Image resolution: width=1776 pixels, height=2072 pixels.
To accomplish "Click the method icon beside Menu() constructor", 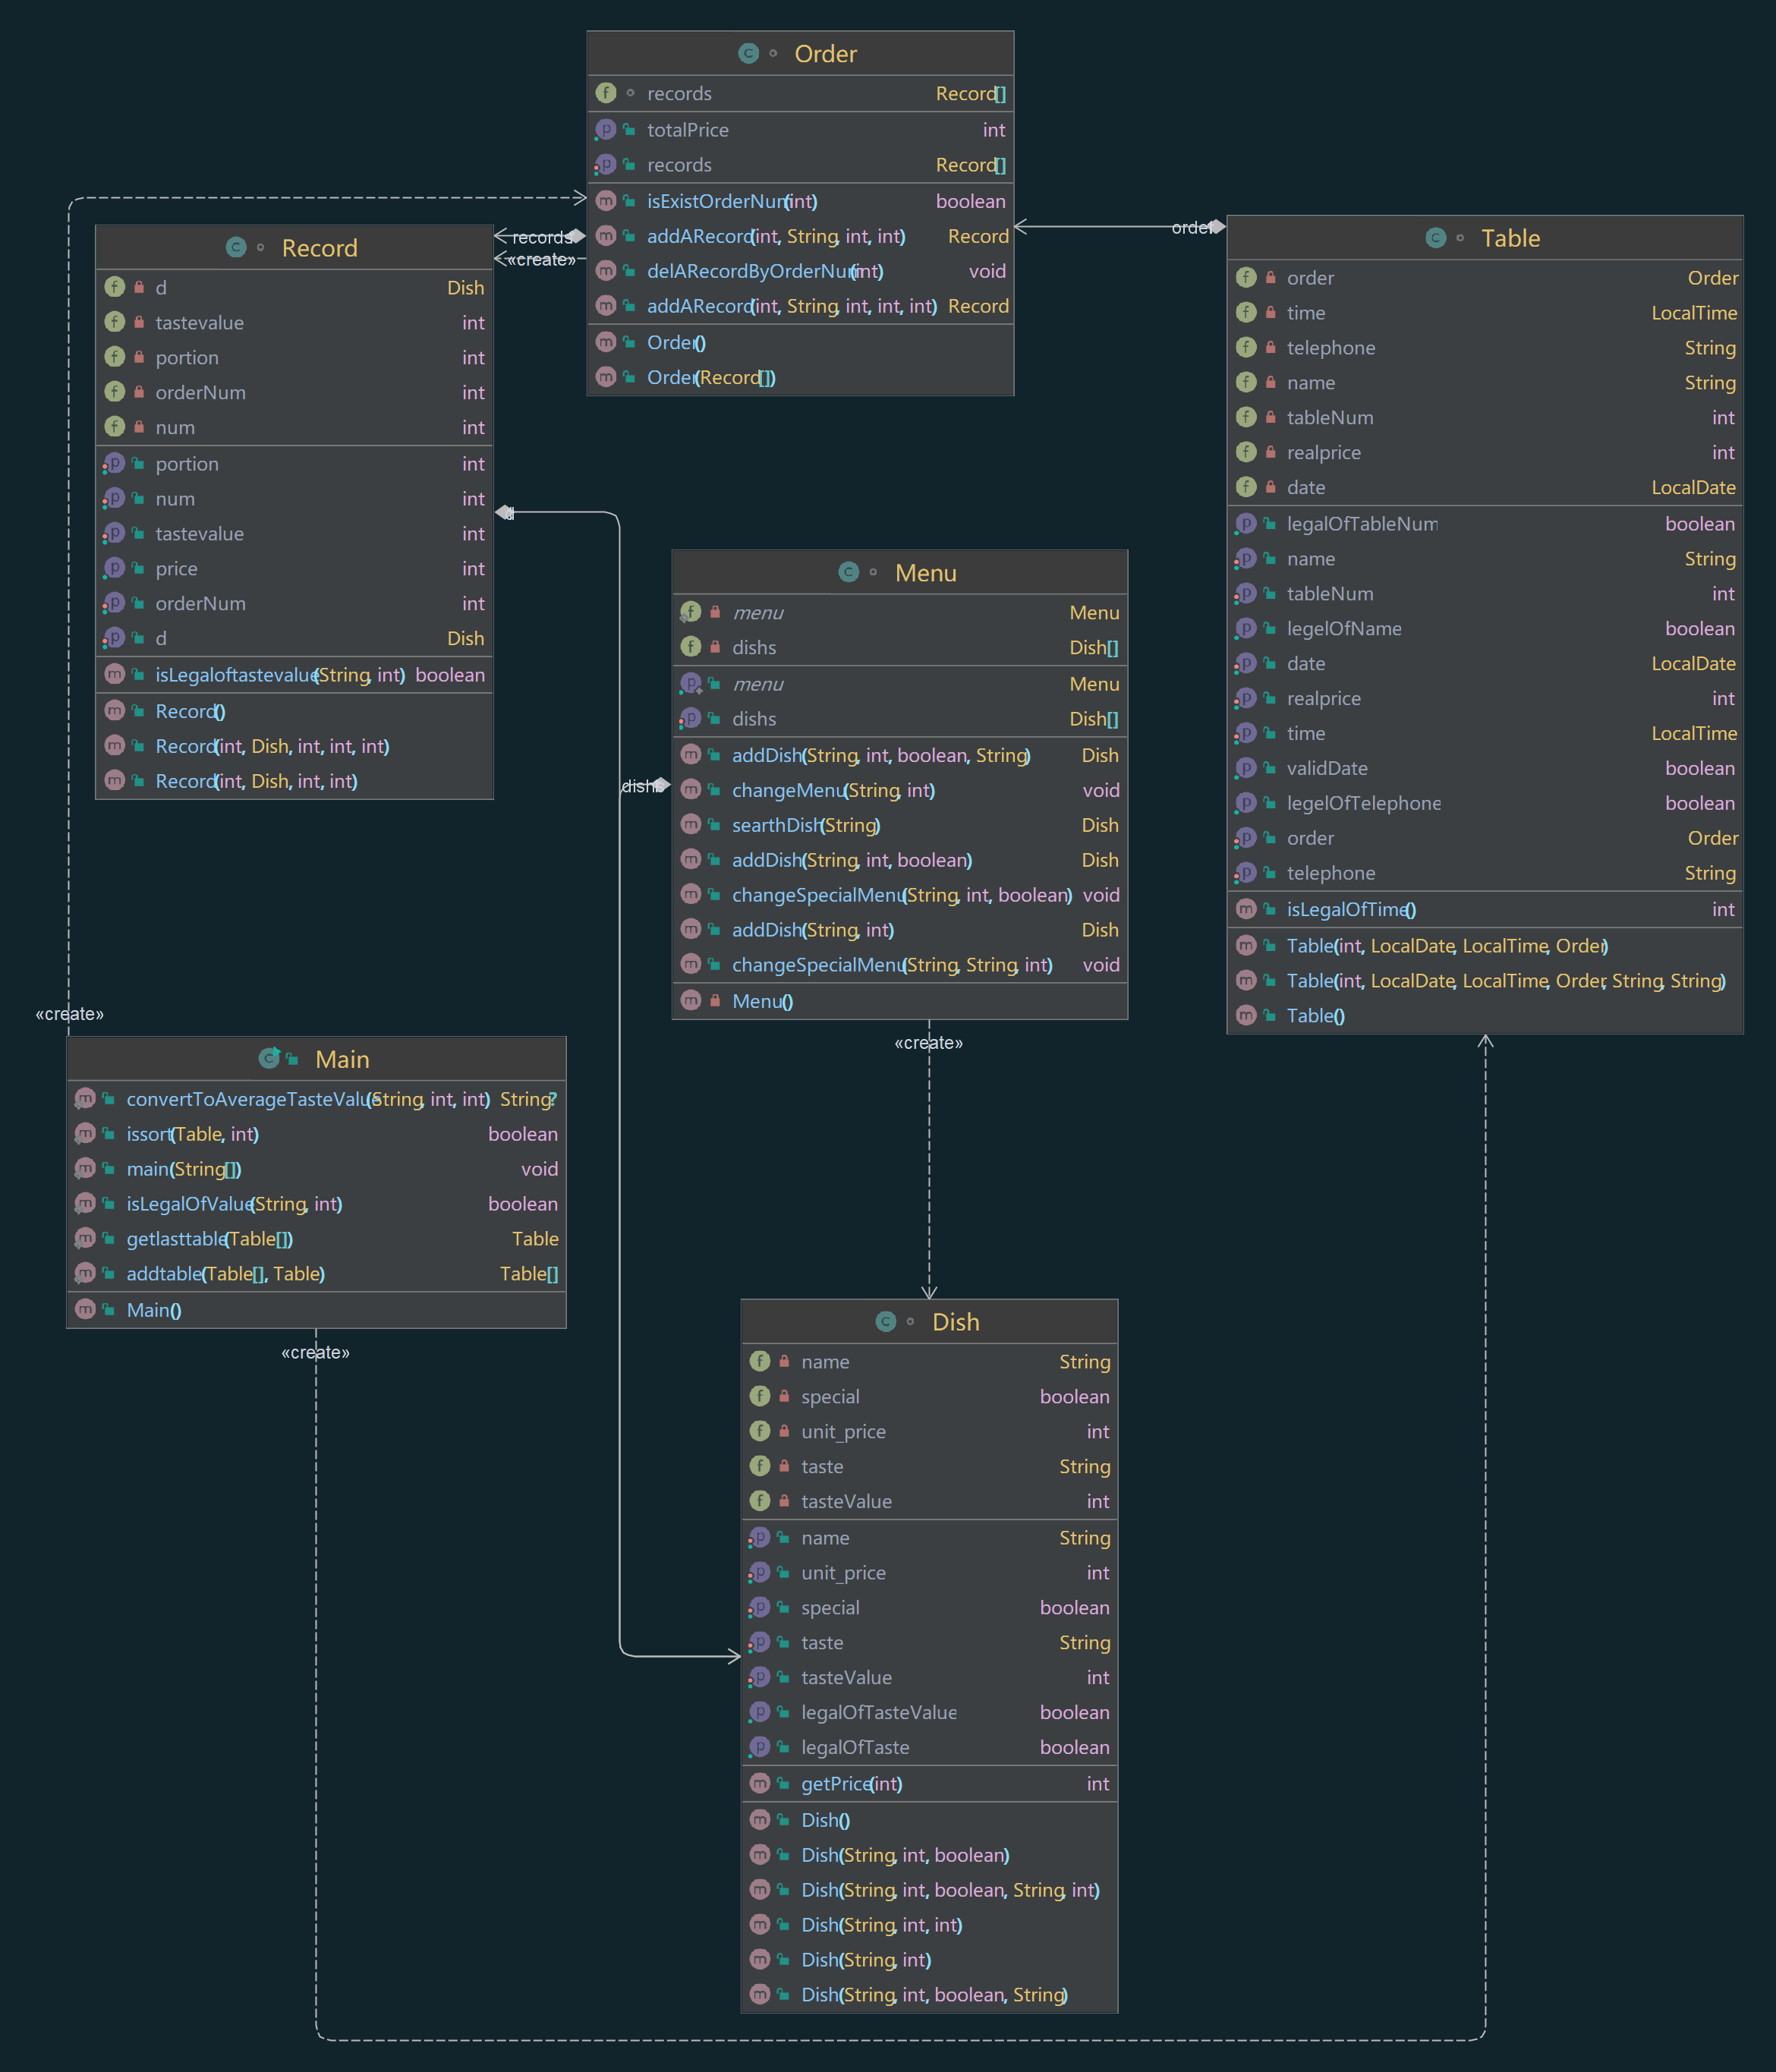I will click(691, 1000).
